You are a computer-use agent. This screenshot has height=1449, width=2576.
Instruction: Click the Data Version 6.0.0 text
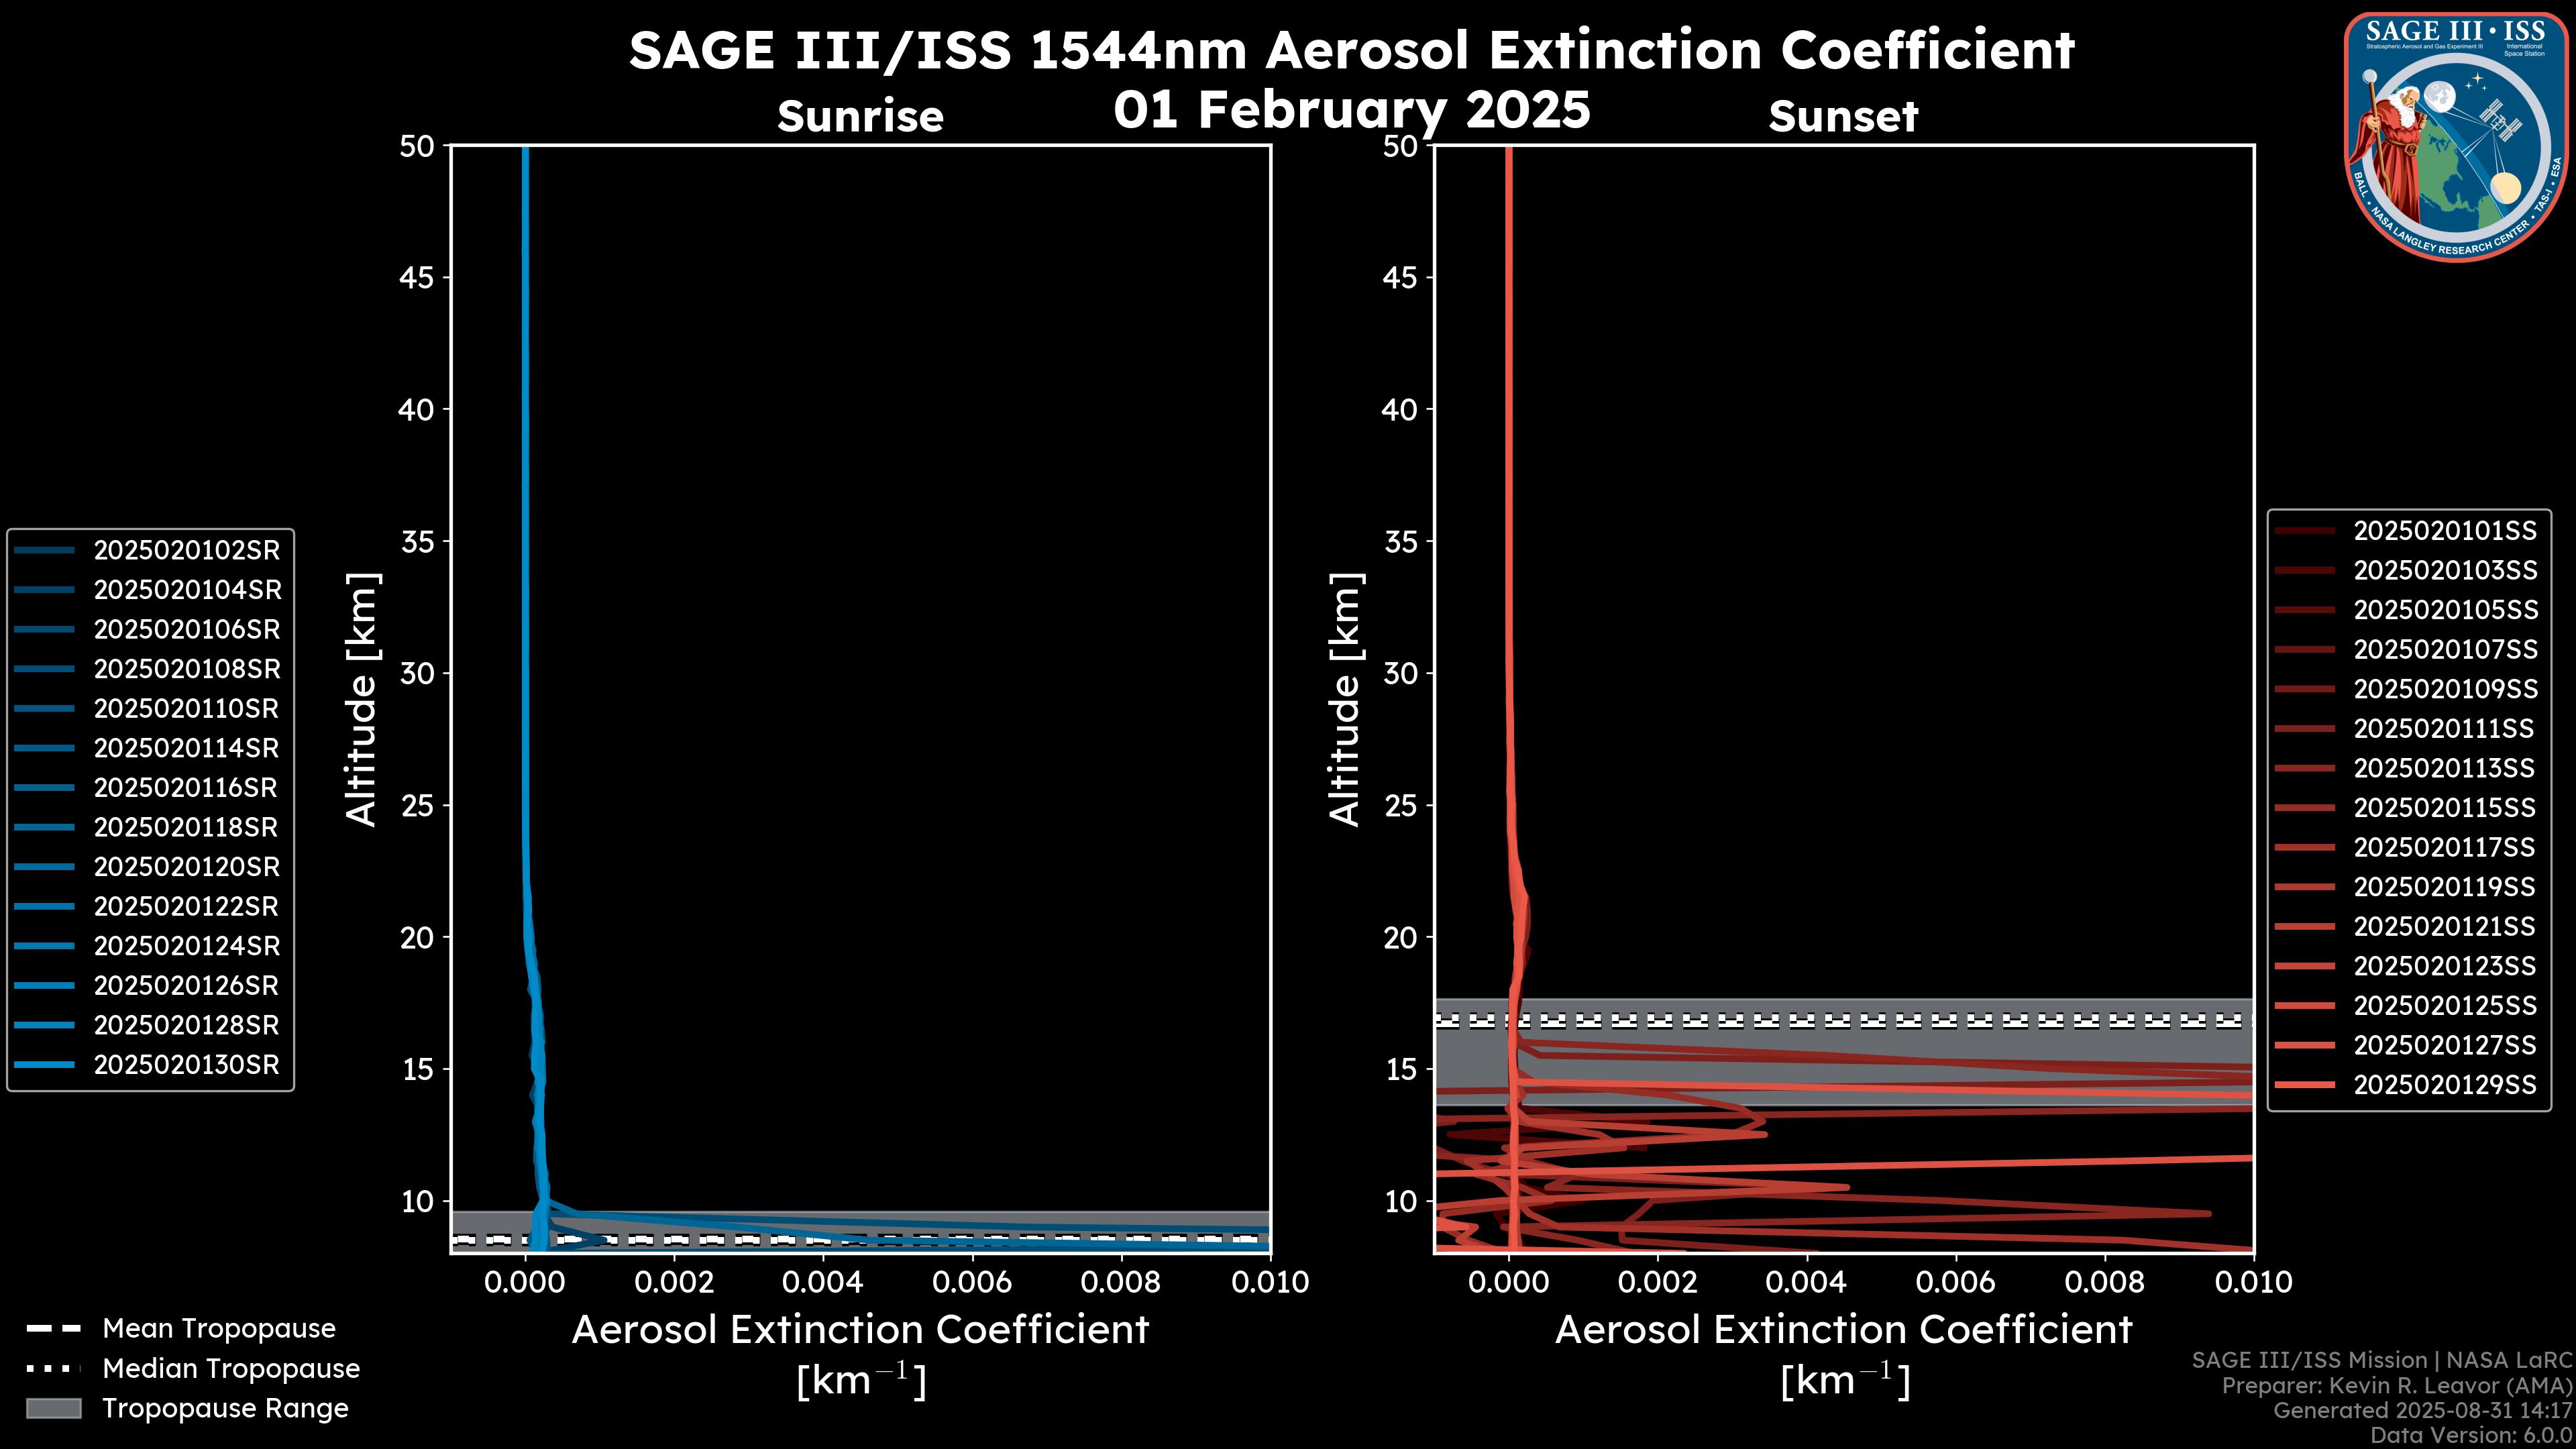click(2470, 1435)
